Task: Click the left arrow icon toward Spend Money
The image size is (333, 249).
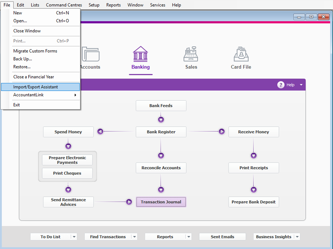Action: point(100,132)
